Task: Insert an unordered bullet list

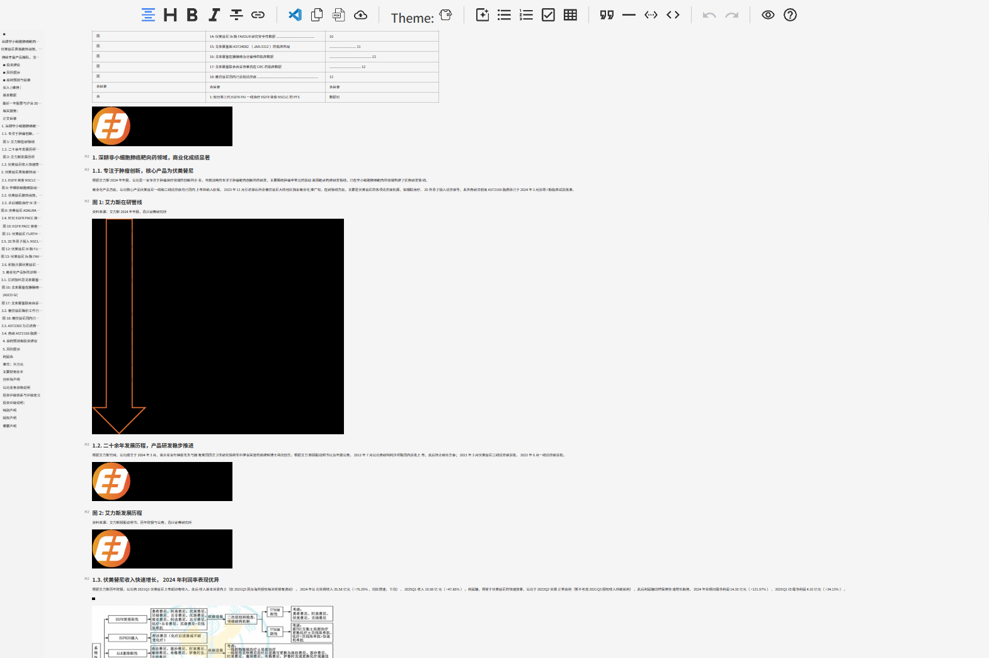Action: [505, 15]
